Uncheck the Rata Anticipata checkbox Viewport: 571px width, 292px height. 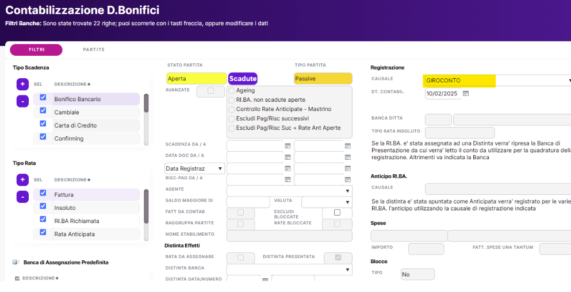(43, 232)
